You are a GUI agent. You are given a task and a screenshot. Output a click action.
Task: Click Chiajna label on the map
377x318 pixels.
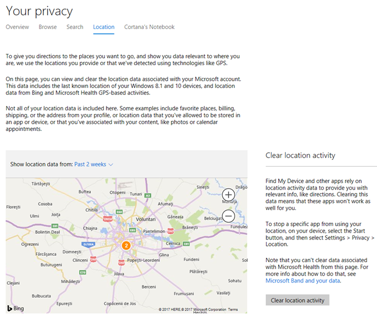pyautogui.click(x=90, y=228)
